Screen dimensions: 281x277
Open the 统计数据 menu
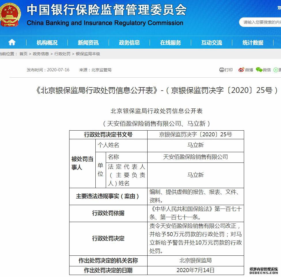coord(253,43)
